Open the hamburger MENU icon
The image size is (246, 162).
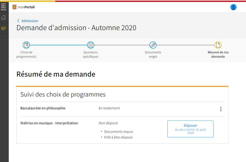coord(4,7)
